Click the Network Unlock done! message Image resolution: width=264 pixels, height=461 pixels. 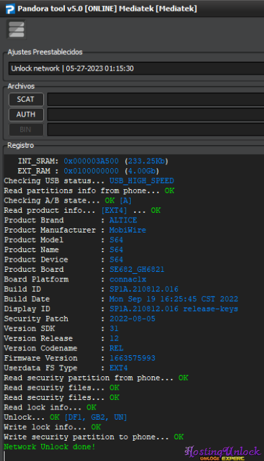(x=49, y=447)
